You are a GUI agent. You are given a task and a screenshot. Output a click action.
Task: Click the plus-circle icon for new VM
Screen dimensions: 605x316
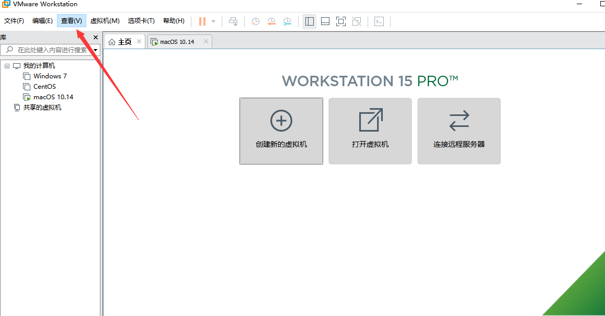[281, 121]
